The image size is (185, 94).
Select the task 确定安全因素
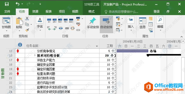[x=46, y=65]
